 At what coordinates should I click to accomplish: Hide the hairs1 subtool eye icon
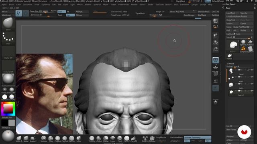252,91
